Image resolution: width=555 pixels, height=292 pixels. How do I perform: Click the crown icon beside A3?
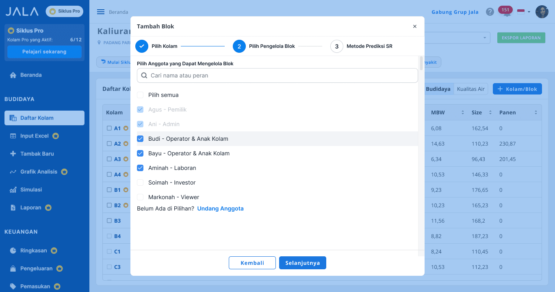(126, 159)
